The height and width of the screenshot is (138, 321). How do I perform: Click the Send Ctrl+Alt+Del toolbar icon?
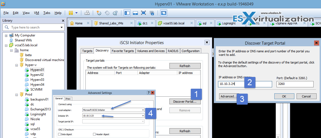[x=87, y=13]
